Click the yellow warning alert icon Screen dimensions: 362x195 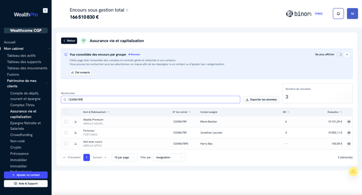click(x=353, y=171)
